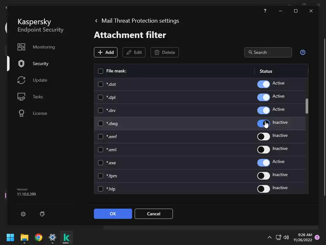Click the attachment list scrollbar thumb
326x245 pixels.
coord(307,106)
